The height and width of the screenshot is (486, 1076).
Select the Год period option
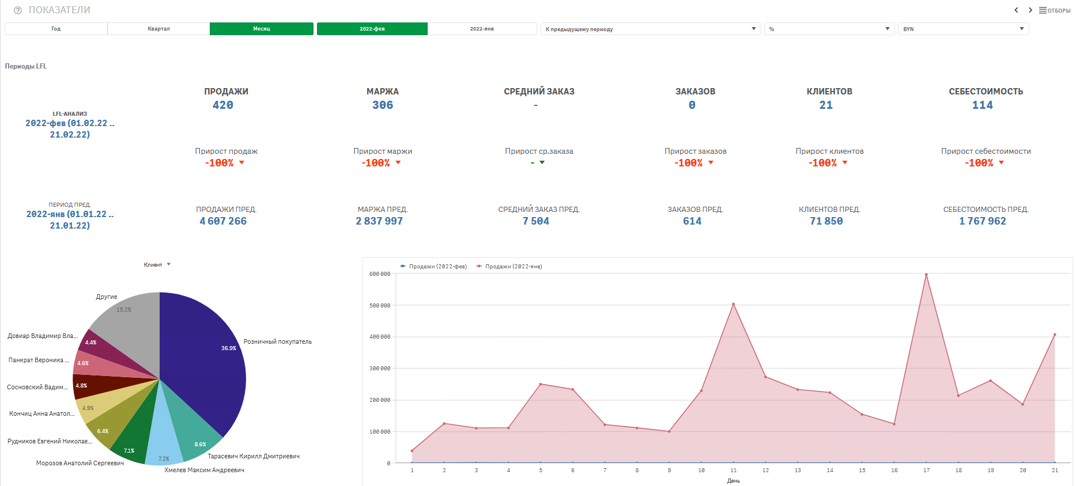point(56,29)
